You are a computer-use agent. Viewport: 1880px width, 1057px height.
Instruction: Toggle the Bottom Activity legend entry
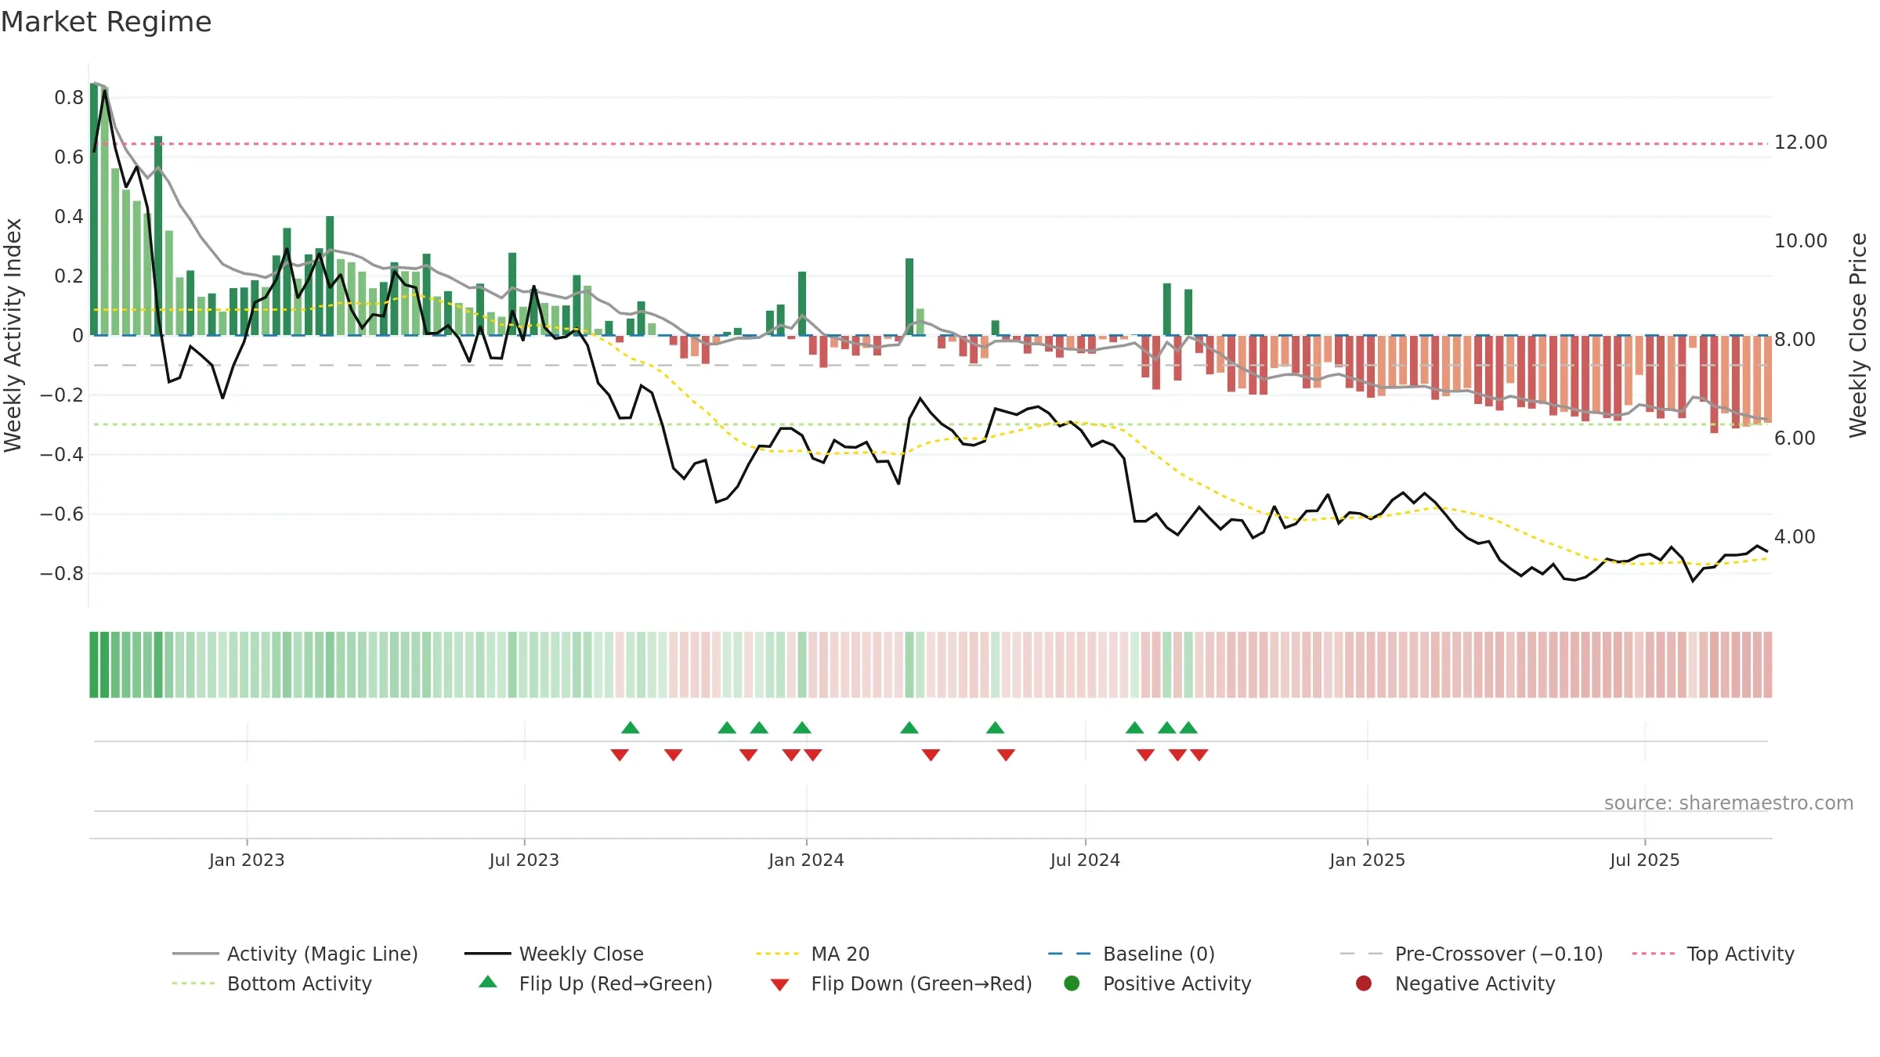tap(272, 983)
